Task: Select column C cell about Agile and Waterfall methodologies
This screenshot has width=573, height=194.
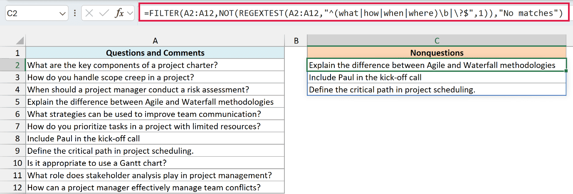Action: tap(437, 65)
